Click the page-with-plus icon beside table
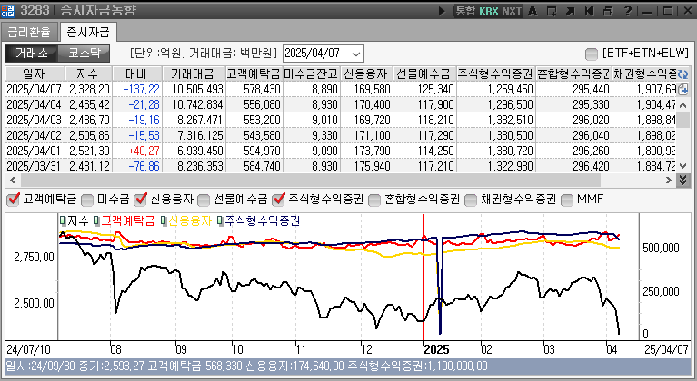The height and width of the screenshot is (381, 697). (682, 89)
